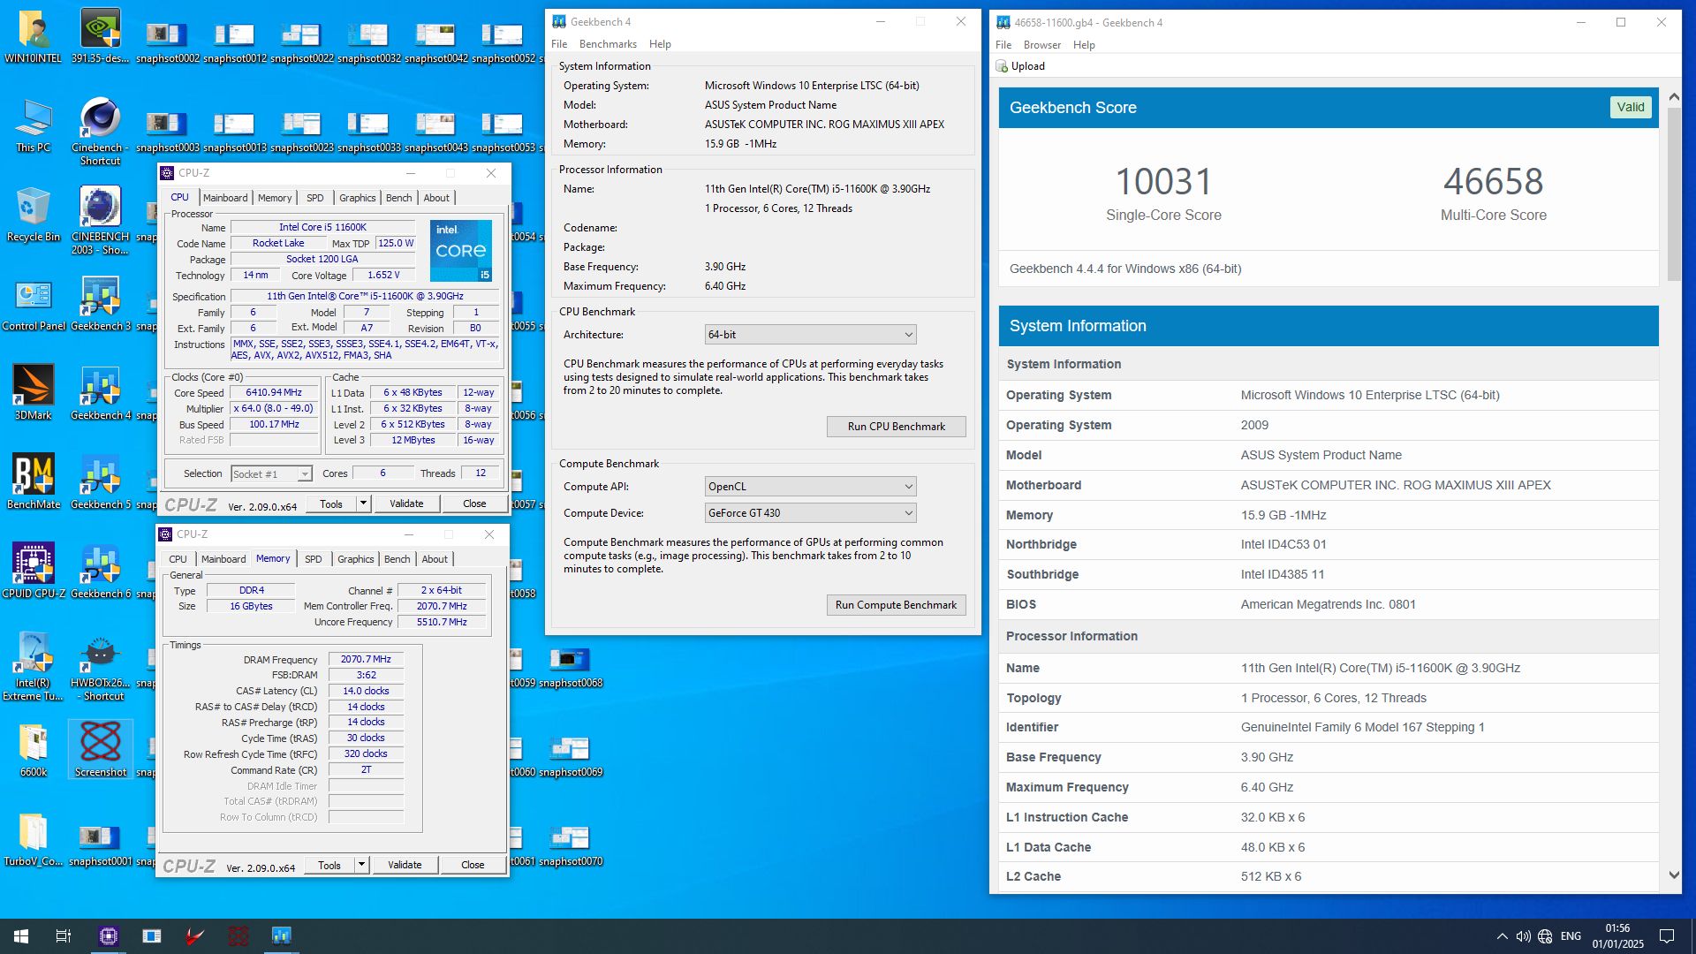Open the volume control in system tray
The image size is (1696, 954).
click(1523, 936)
